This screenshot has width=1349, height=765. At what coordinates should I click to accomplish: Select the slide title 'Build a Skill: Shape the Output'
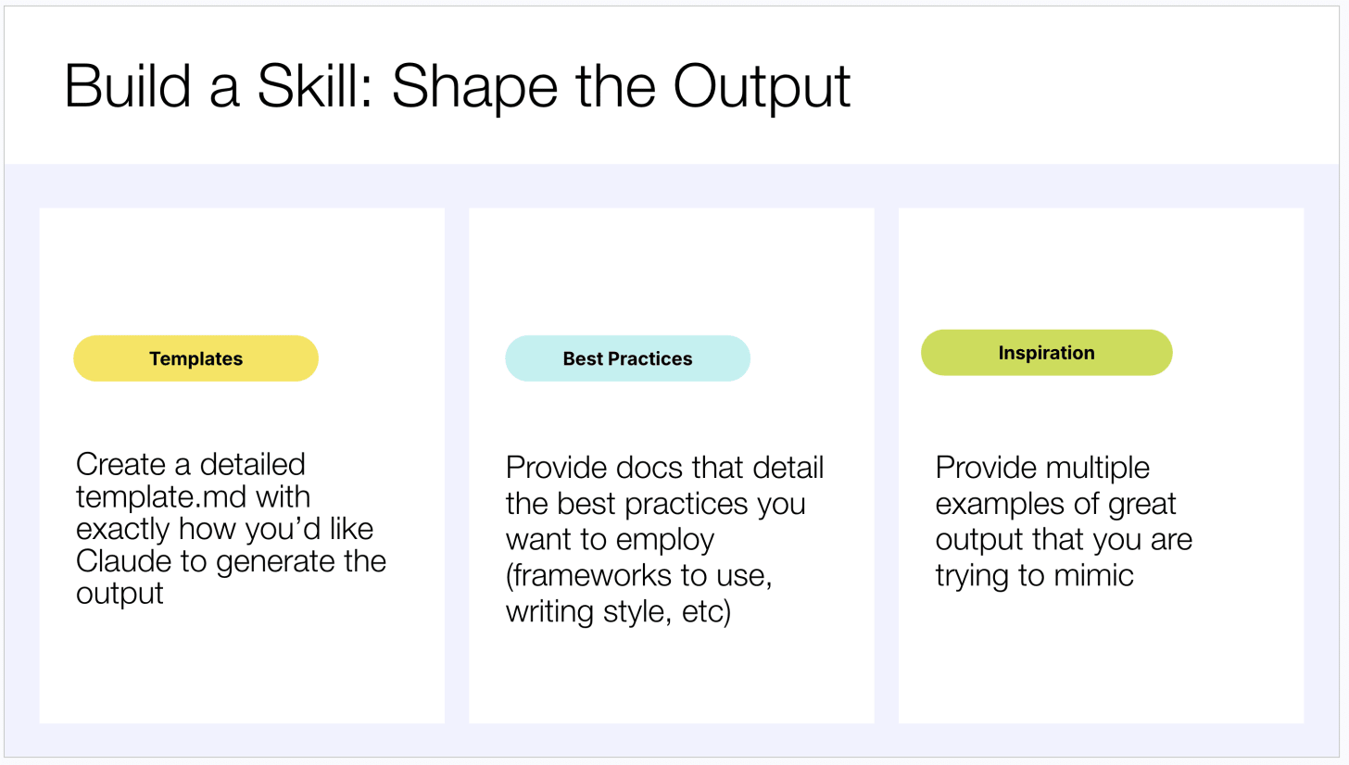(457, 86)
